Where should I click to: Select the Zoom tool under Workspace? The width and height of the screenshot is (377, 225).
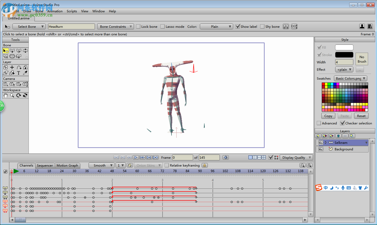point(12,95)
